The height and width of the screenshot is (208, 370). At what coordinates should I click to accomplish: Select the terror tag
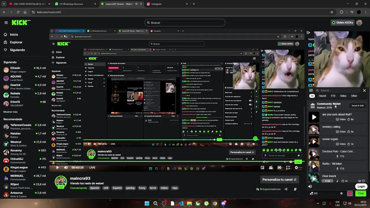pyautogui.click(x=153, y=188)
